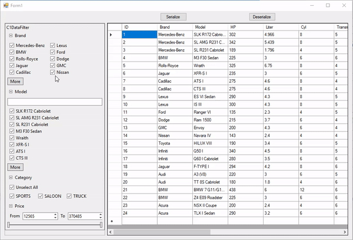
Task: Click the left handle of the price range slider
Action: click(9, 225)
